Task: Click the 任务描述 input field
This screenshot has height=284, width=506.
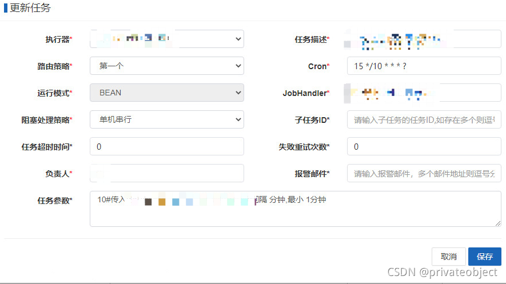Action: pyautogui.click(x=424, y=39)
